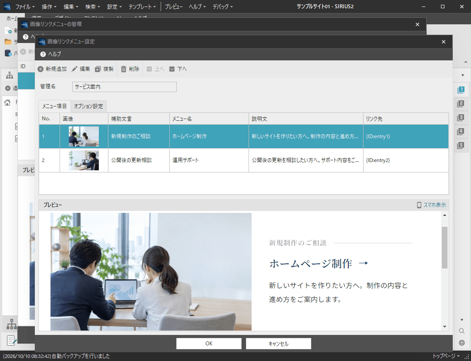The height and width of the screenshot is (361, 471).
Task: Click help icon in 画像リンクメニューの管理 dialog
Action: pos(26,36)
